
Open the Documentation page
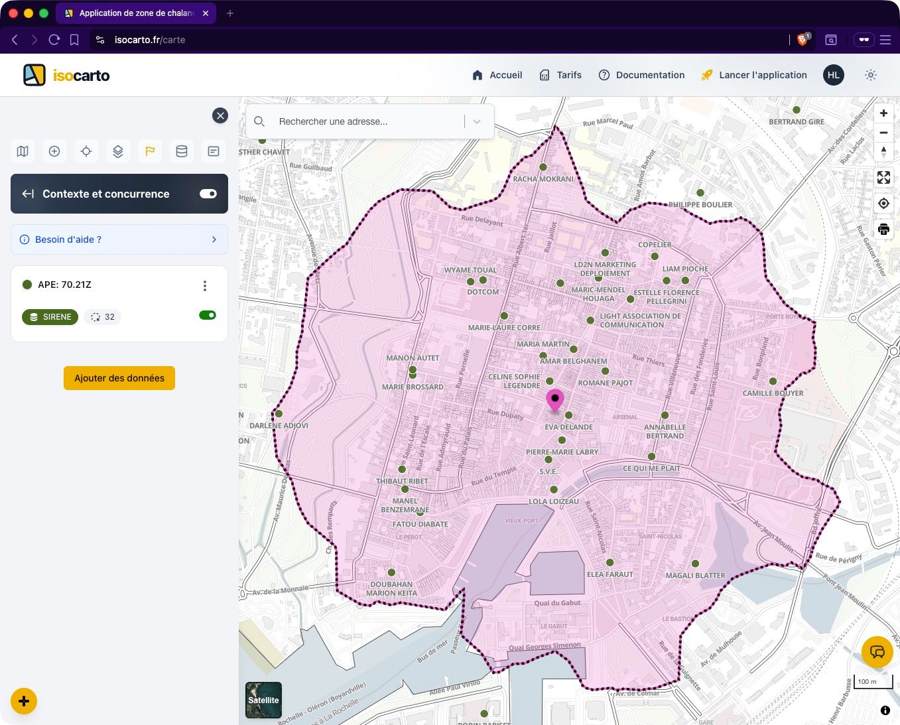(650, 75)
